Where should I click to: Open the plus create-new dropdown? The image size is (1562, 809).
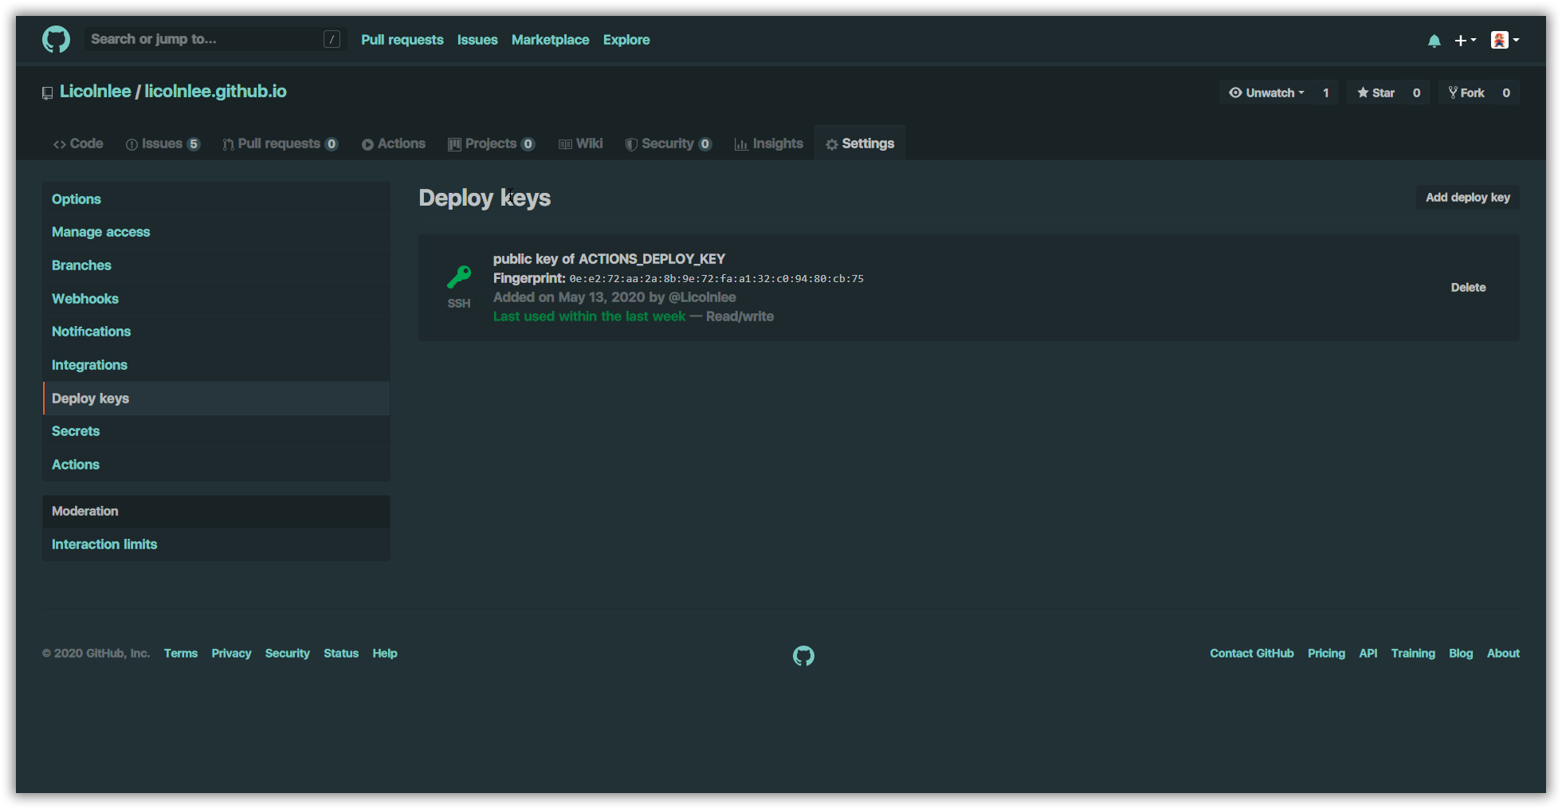[1465, 40]
